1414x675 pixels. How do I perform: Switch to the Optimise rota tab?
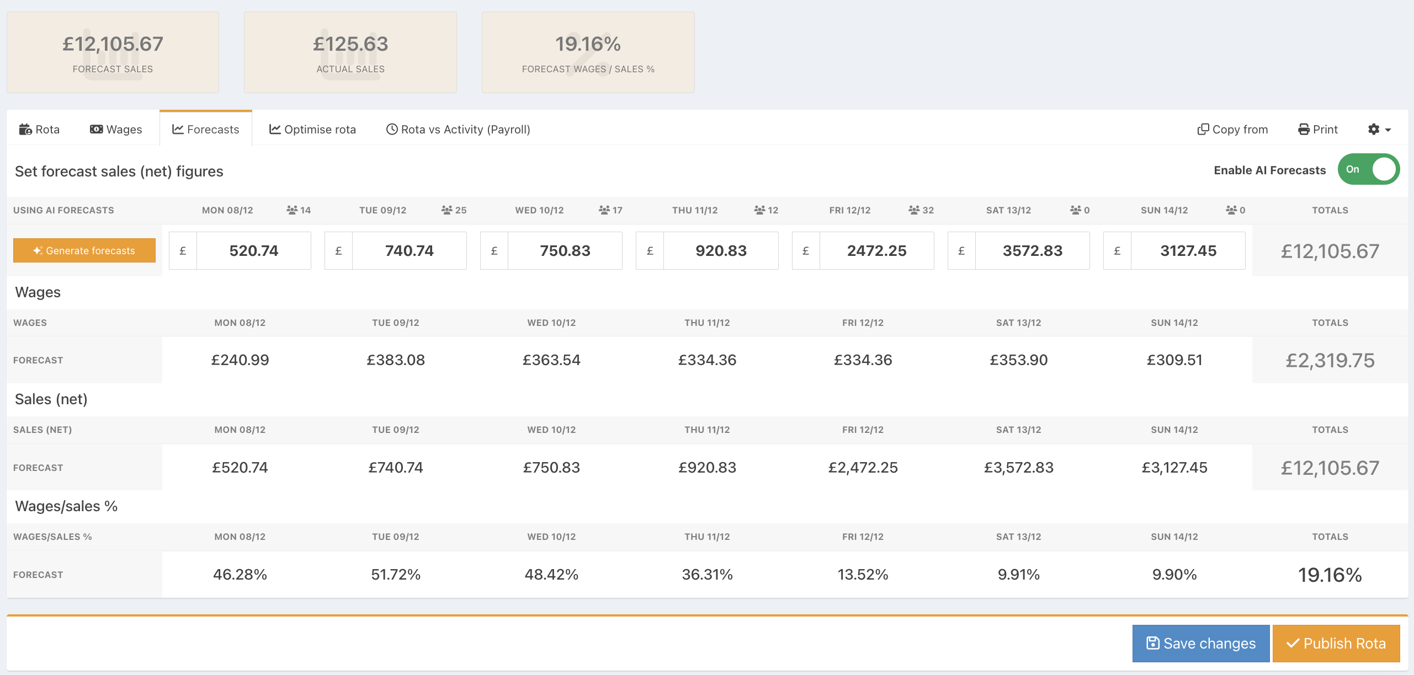312,129
